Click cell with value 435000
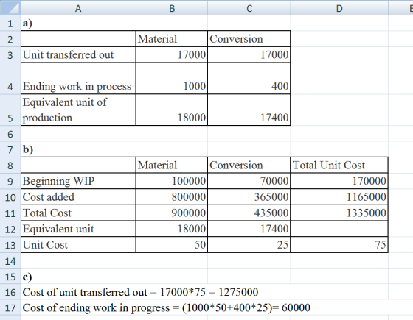Image resolution: width=413 pixels, height=320 pixels. coord(249,213)
